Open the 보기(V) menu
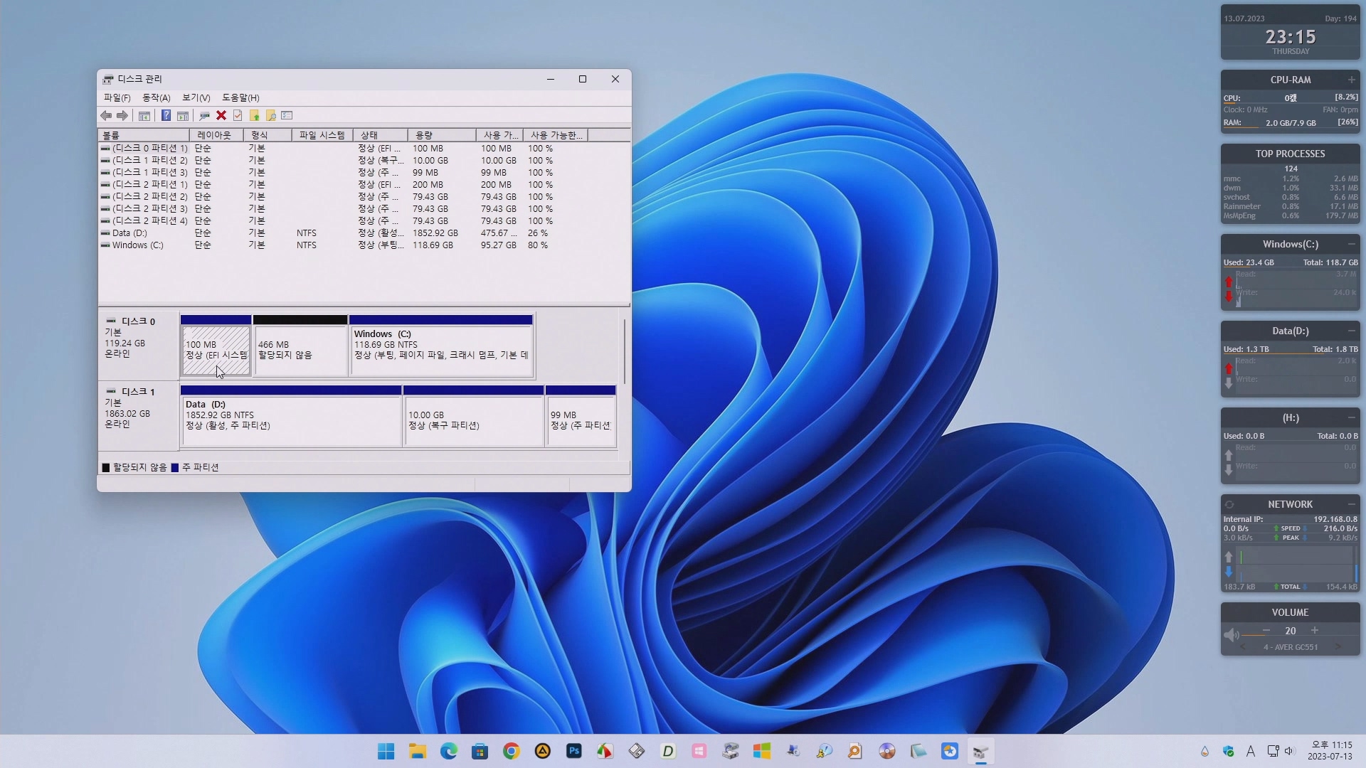 (196, 97)
